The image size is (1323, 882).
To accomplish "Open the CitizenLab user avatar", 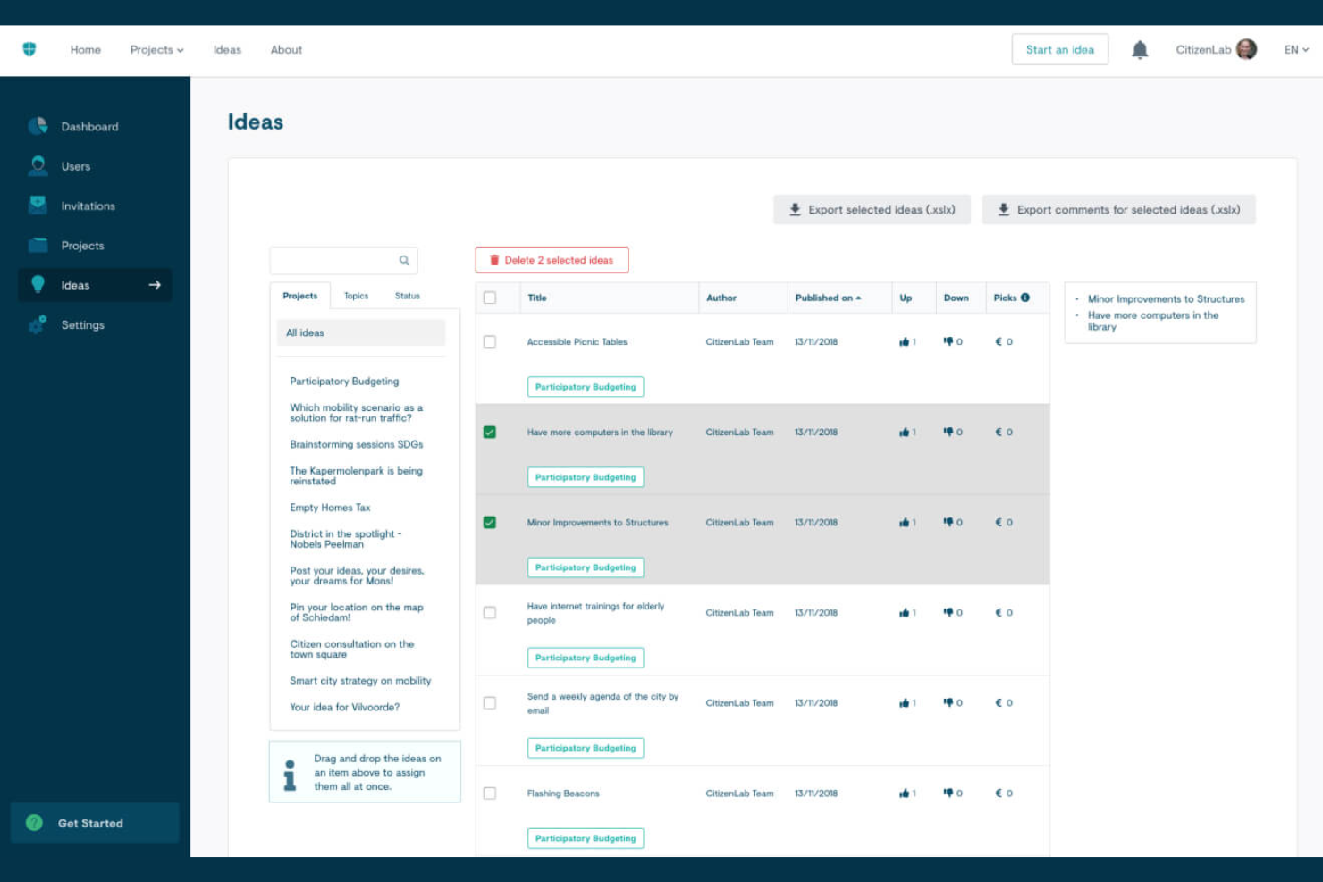I will 1246,49.
